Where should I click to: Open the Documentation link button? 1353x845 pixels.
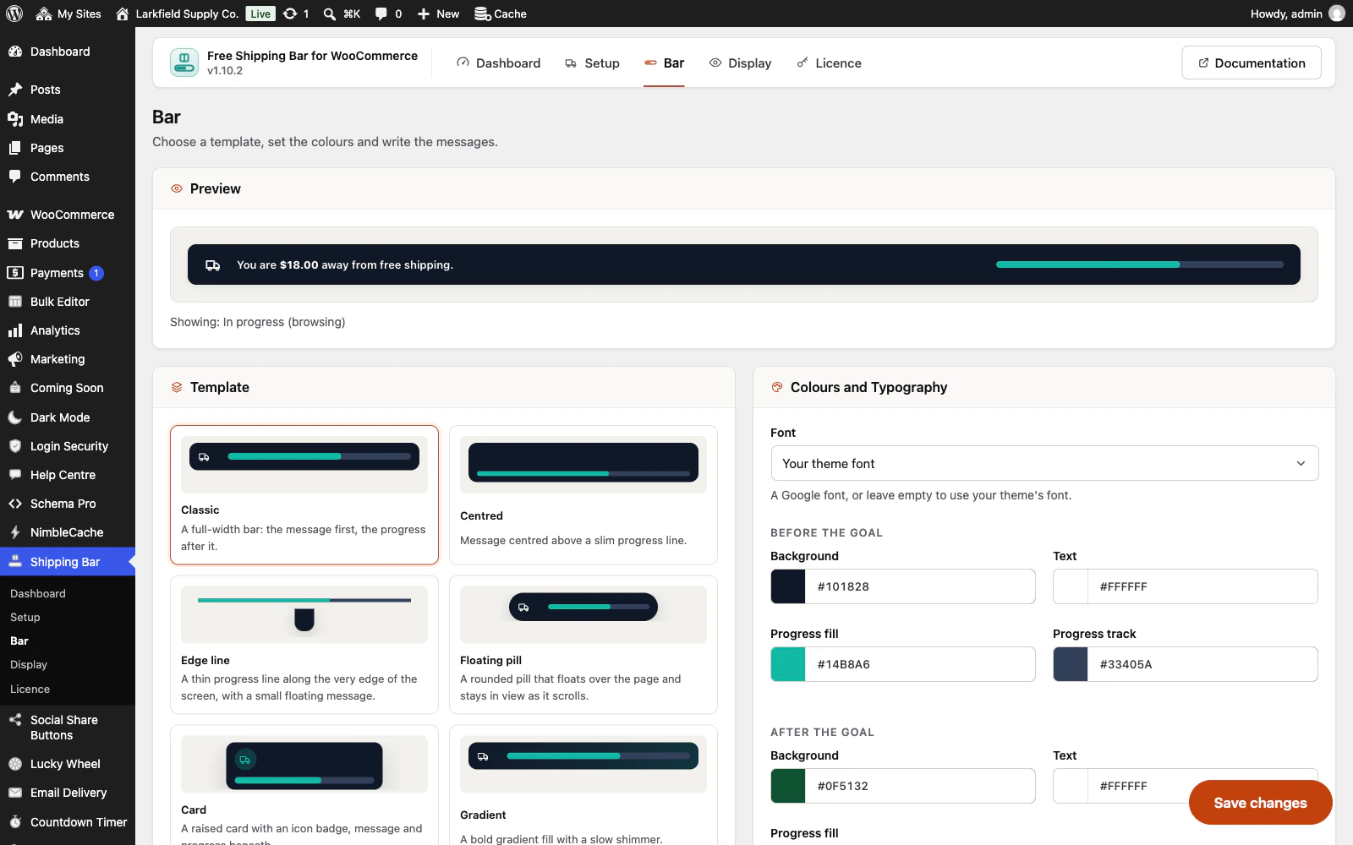point(1252,63)
